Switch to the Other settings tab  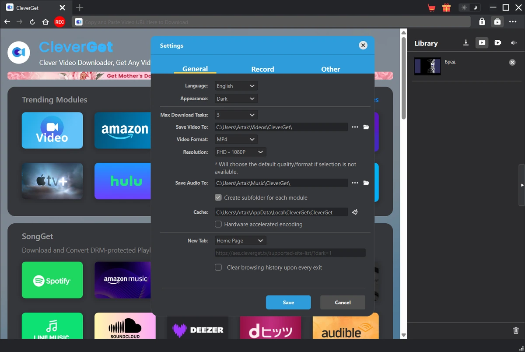pyautogui.click(x=330, y=69)
